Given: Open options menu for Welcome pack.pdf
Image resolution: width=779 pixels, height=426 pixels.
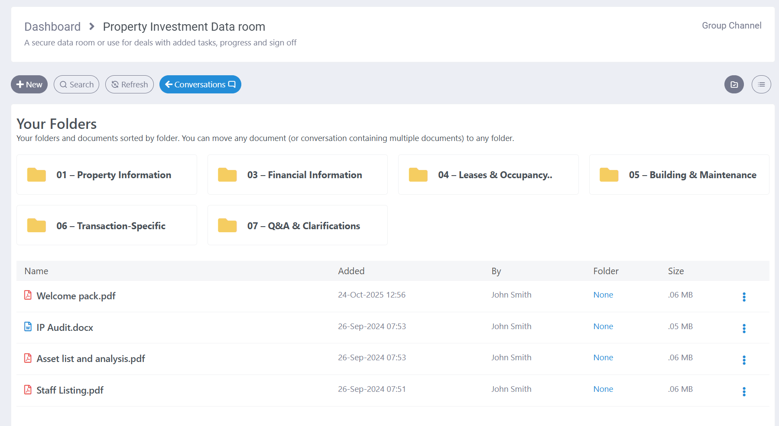Looking at the screenshot, I should tap(744, 297).
